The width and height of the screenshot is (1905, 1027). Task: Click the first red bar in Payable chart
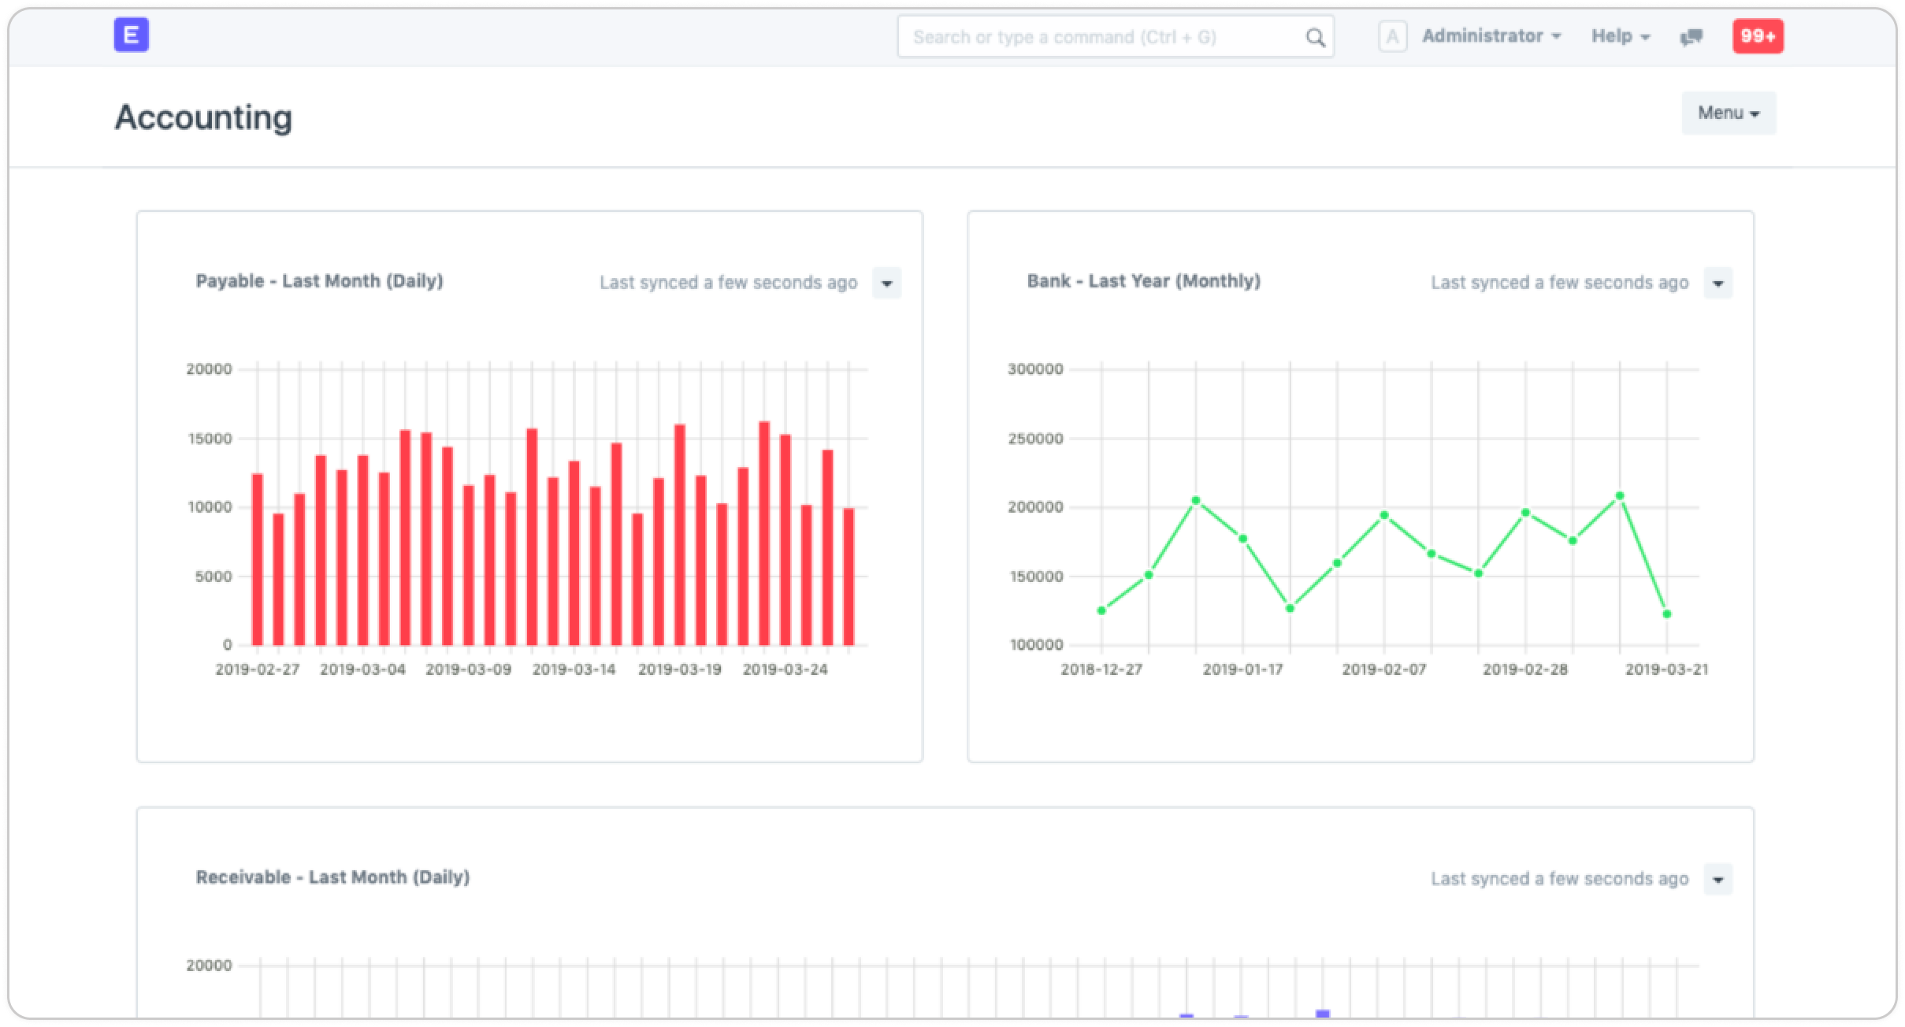click(258, 559)
